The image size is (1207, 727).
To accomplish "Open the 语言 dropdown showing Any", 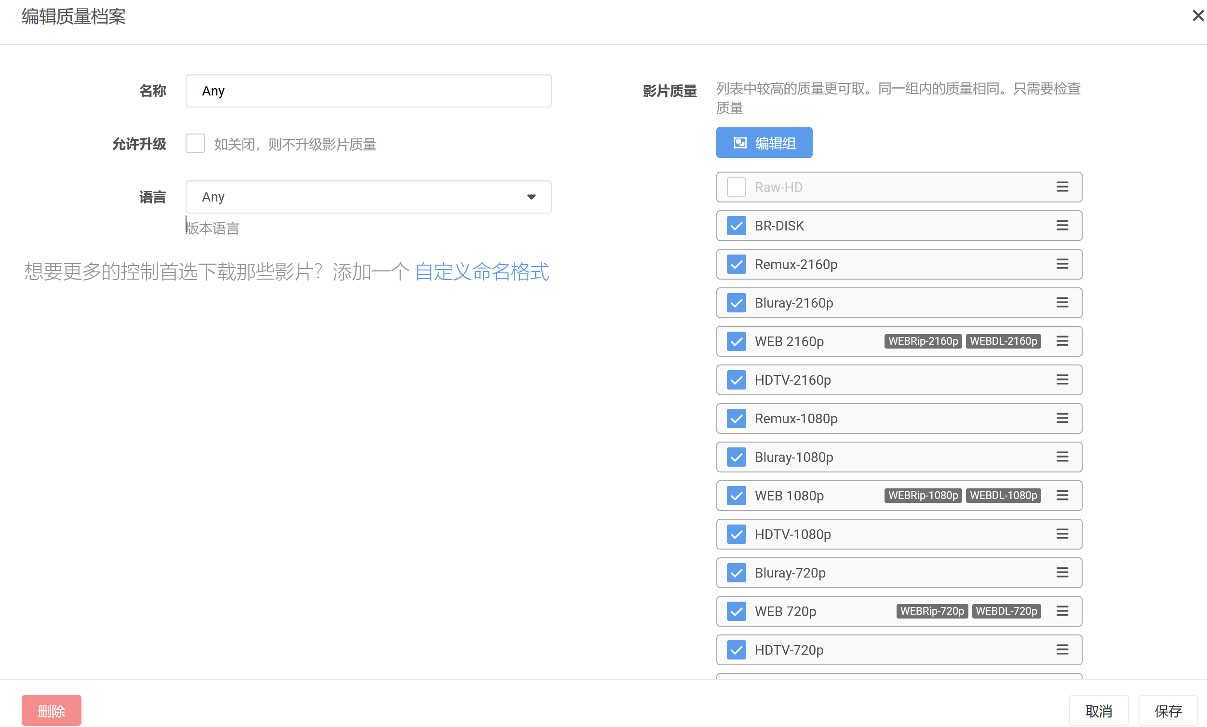I will 368,197.
